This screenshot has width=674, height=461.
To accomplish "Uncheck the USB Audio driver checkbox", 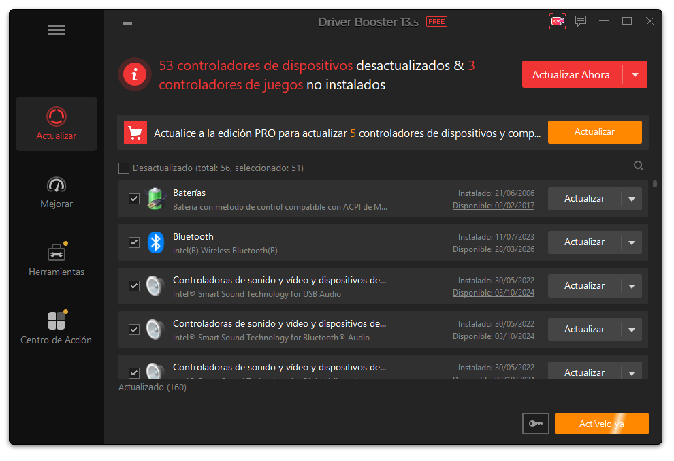I will [134, 286].
